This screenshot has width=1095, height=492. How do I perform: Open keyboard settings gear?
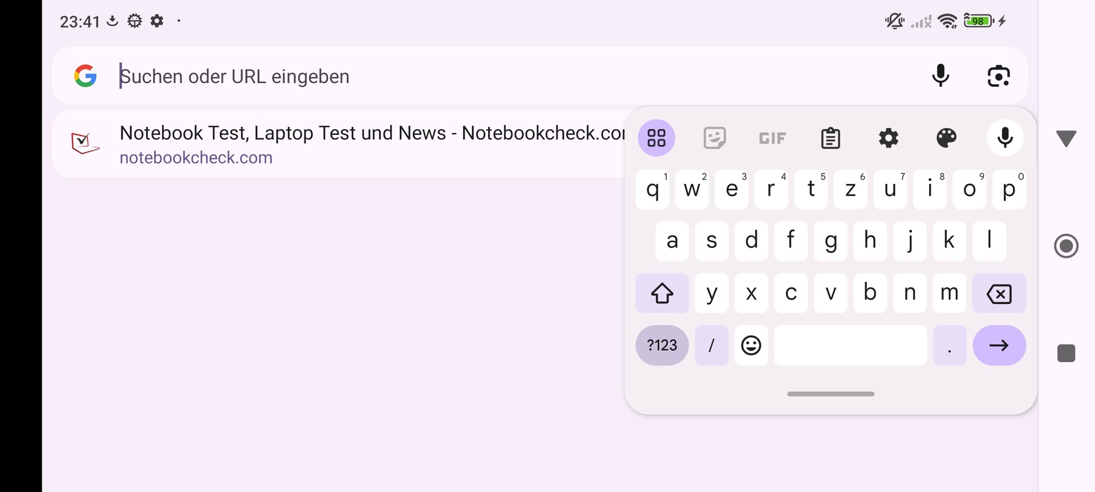coord(889,138)
